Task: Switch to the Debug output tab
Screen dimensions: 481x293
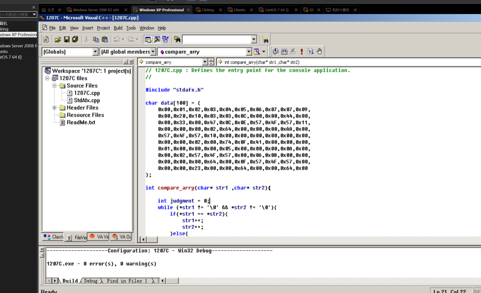Action: 91,281
